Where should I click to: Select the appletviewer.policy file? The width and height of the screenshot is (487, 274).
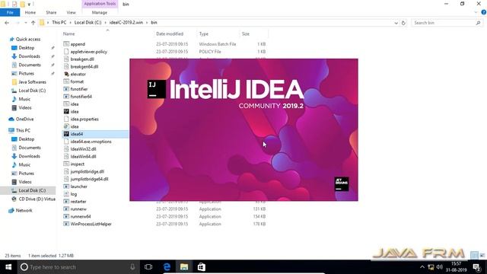pyautogui.click(x=88, y=52)
